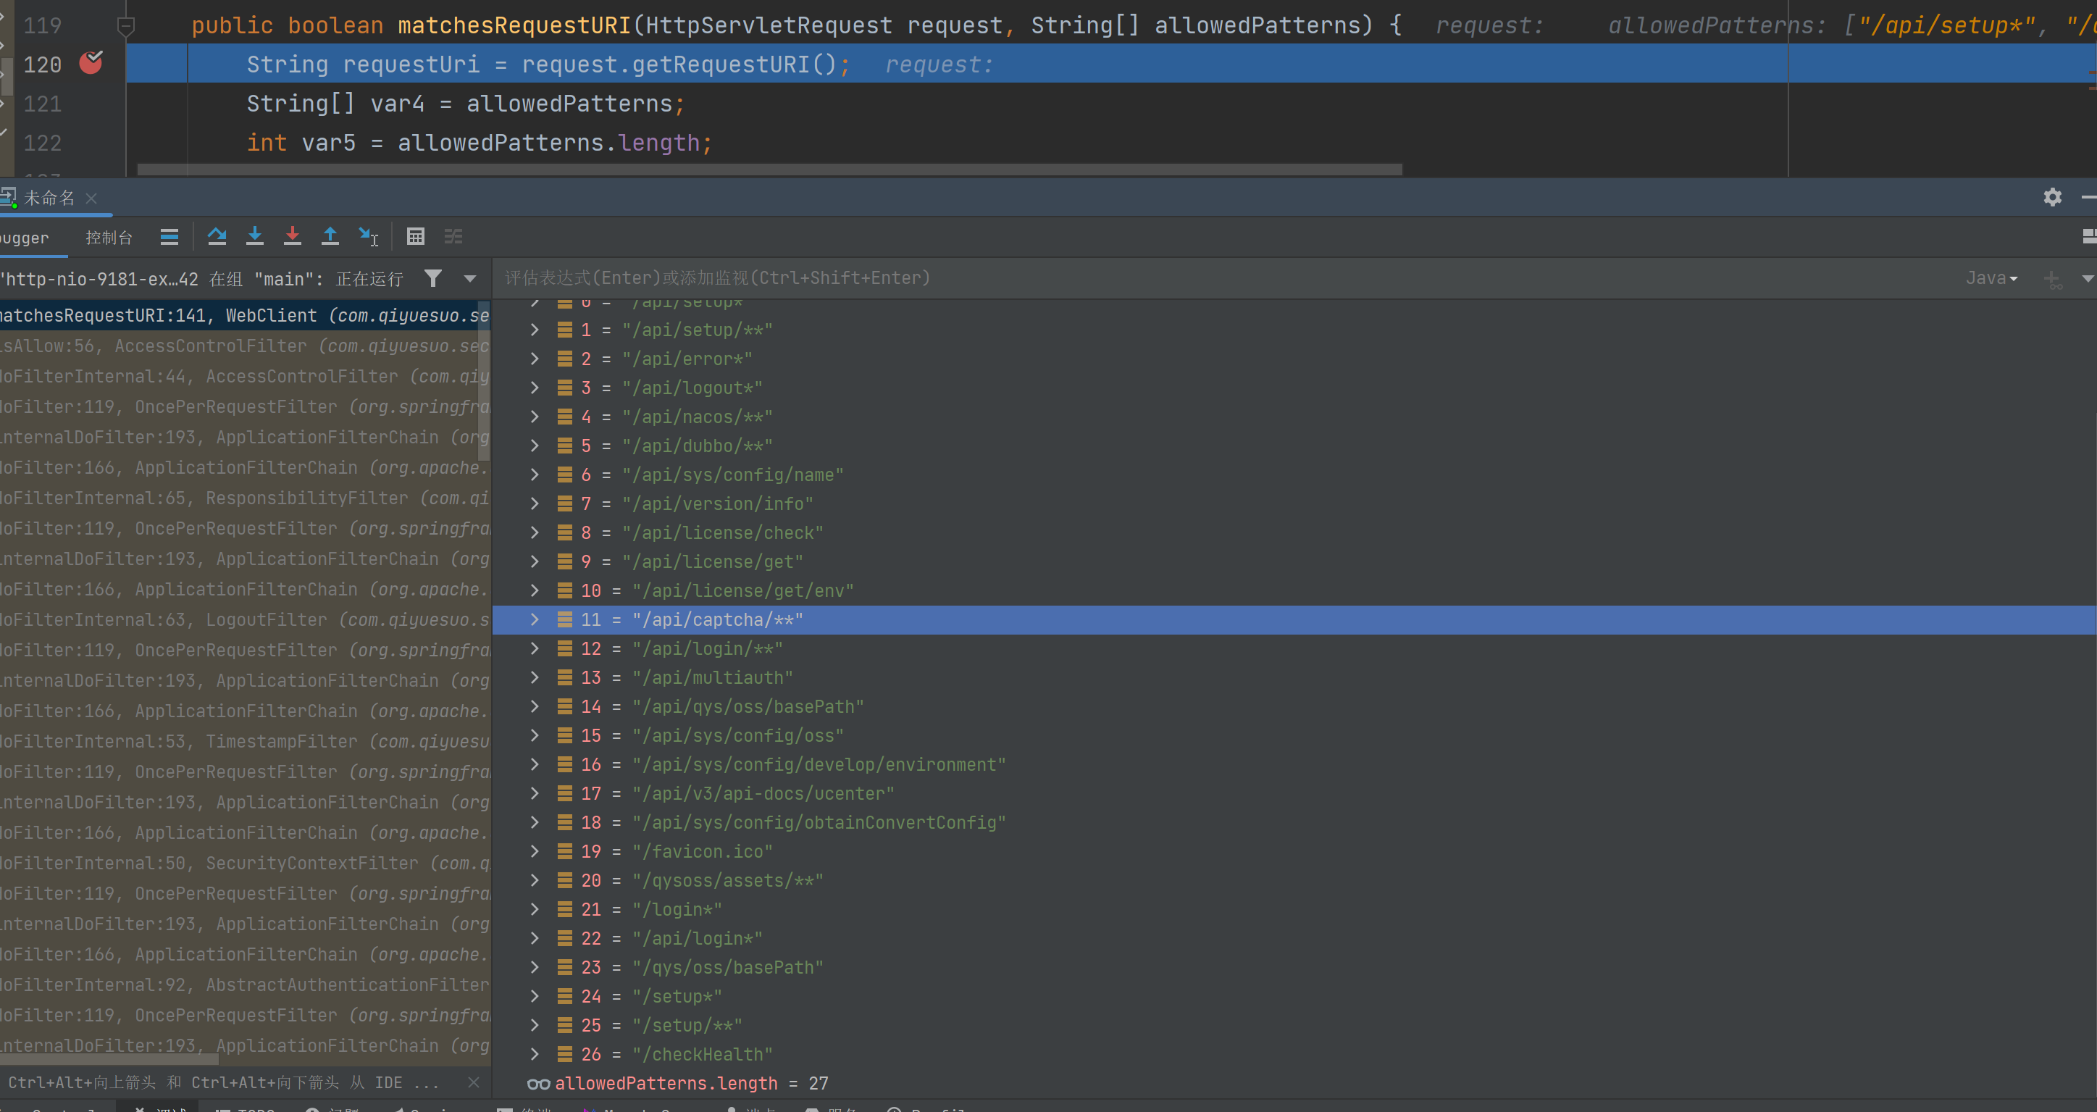The height and width of the screenshot is (1112, 2097).
Task: Select the 未命名 debug session tab
Action: click(49, 198)
